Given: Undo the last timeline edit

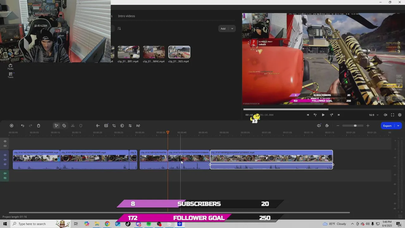Looking at the screenshot, I should click(22, 126).
